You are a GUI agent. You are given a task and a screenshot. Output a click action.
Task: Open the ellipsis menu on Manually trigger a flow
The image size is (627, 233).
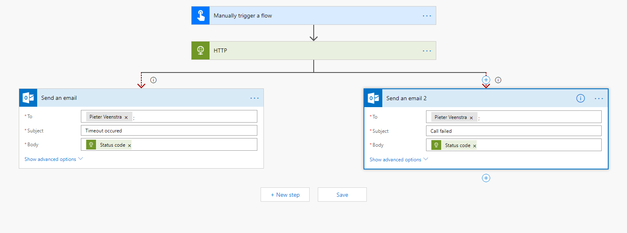tap(427, 15)
